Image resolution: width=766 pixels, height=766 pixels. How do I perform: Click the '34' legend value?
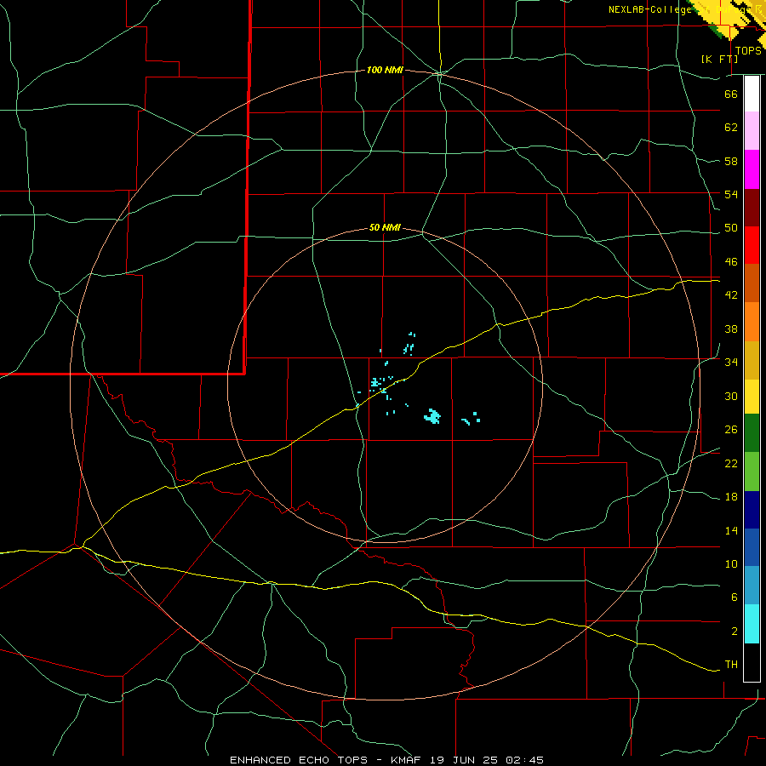point(731,363)
